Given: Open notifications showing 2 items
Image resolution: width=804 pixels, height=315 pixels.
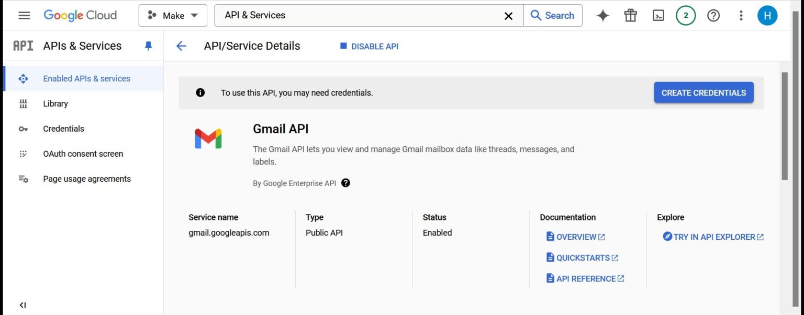Looking at the screenshot, I should point(686,16).
